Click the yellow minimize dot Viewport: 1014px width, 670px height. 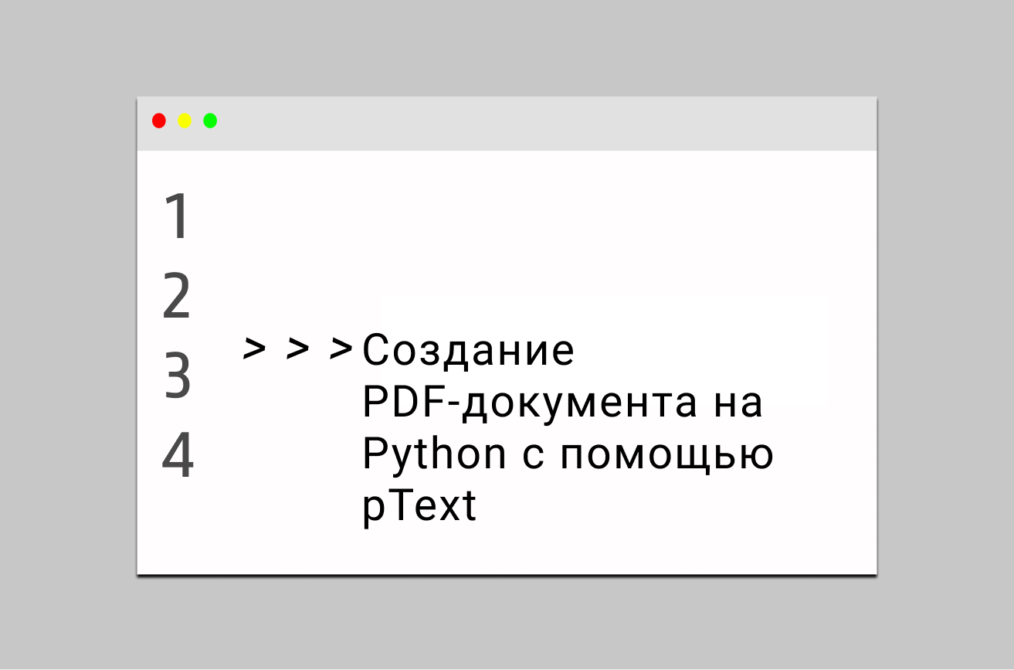click(x=185, y=121)
